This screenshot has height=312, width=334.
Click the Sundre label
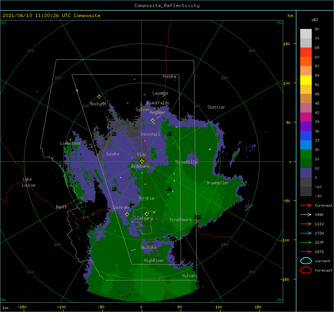113,154
